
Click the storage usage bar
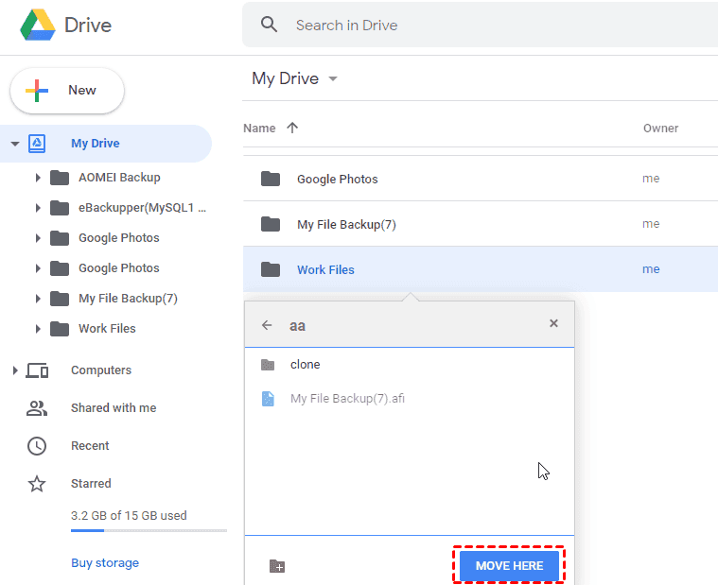pos(149,531)
